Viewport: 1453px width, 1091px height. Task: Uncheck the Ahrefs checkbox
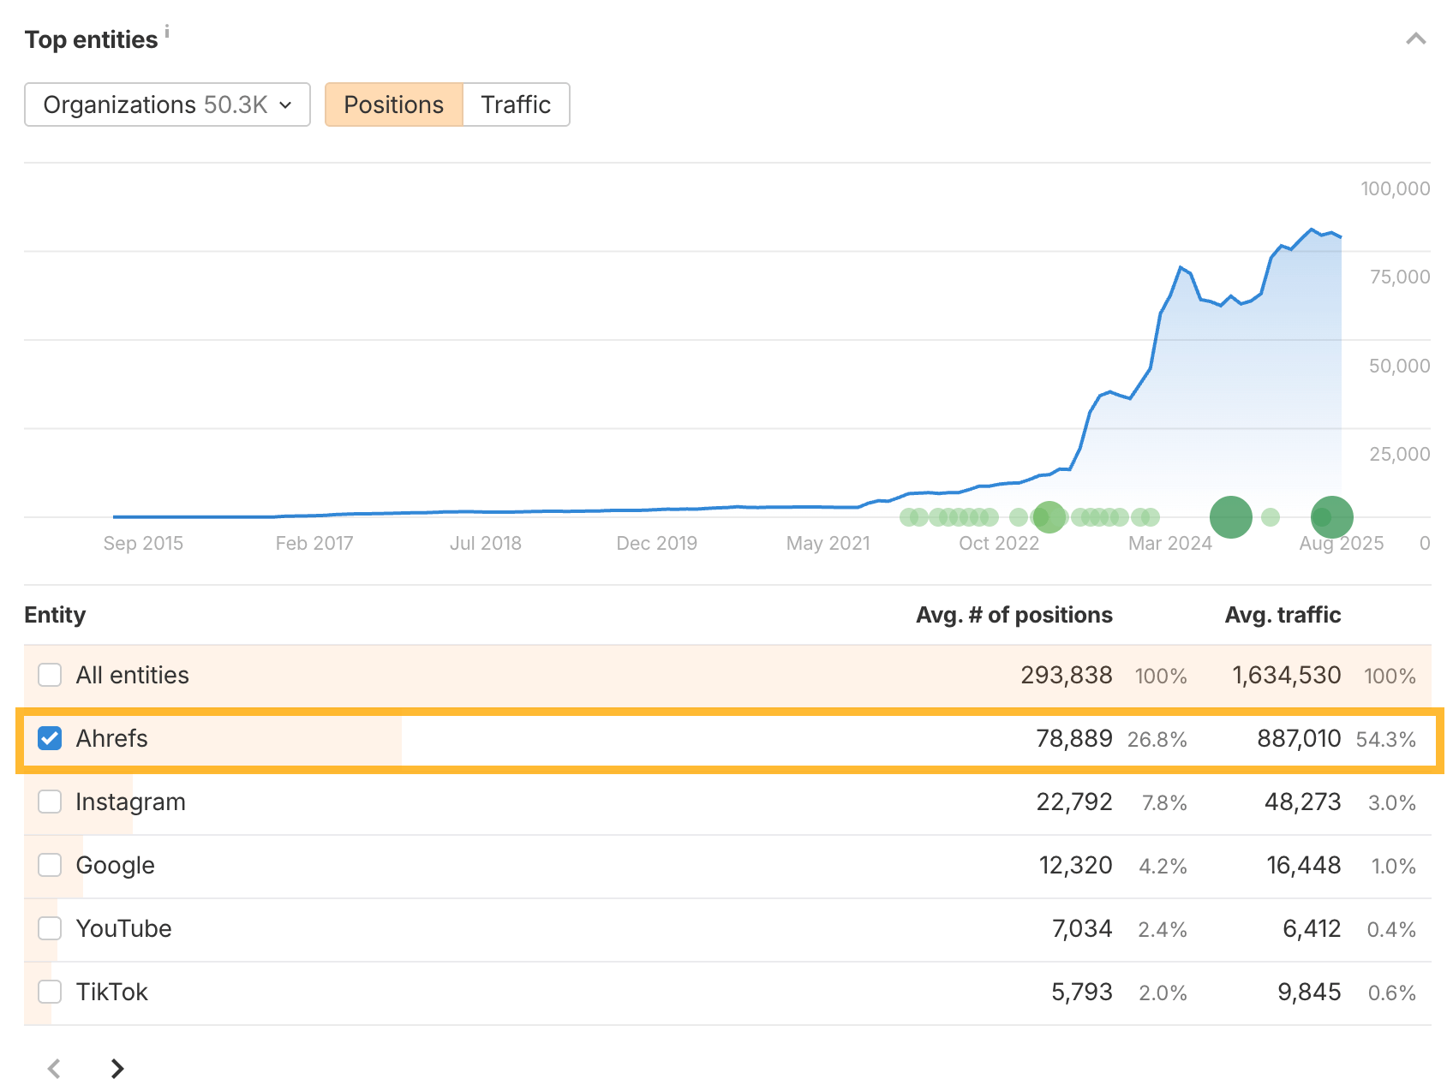[x=50, y=738]
